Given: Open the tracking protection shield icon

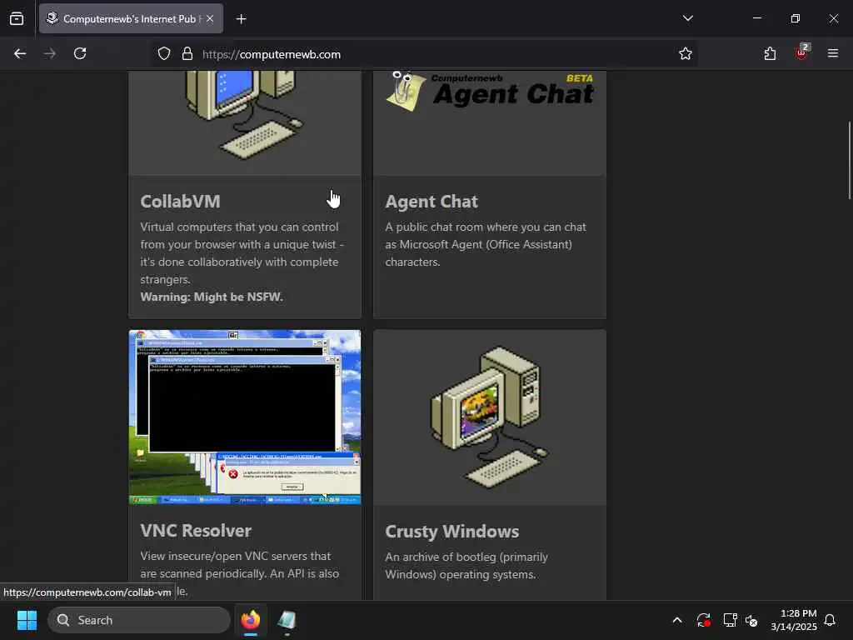Looking at the screenshot, I should [164, 54].
